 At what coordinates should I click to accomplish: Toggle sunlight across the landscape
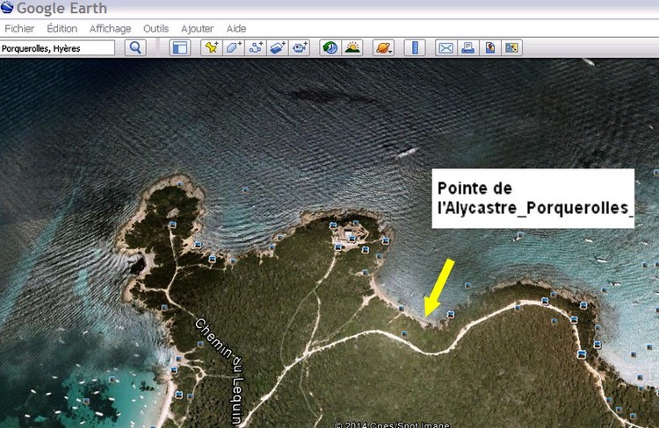pos(352,48)
